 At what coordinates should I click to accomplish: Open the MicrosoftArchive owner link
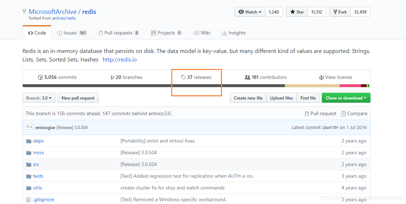click(x=53, y=12)
